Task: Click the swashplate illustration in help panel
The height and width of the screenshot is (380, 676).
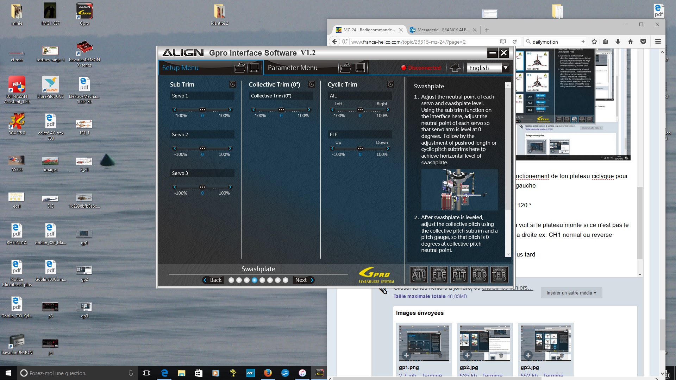Action: (x=459, y=190)
